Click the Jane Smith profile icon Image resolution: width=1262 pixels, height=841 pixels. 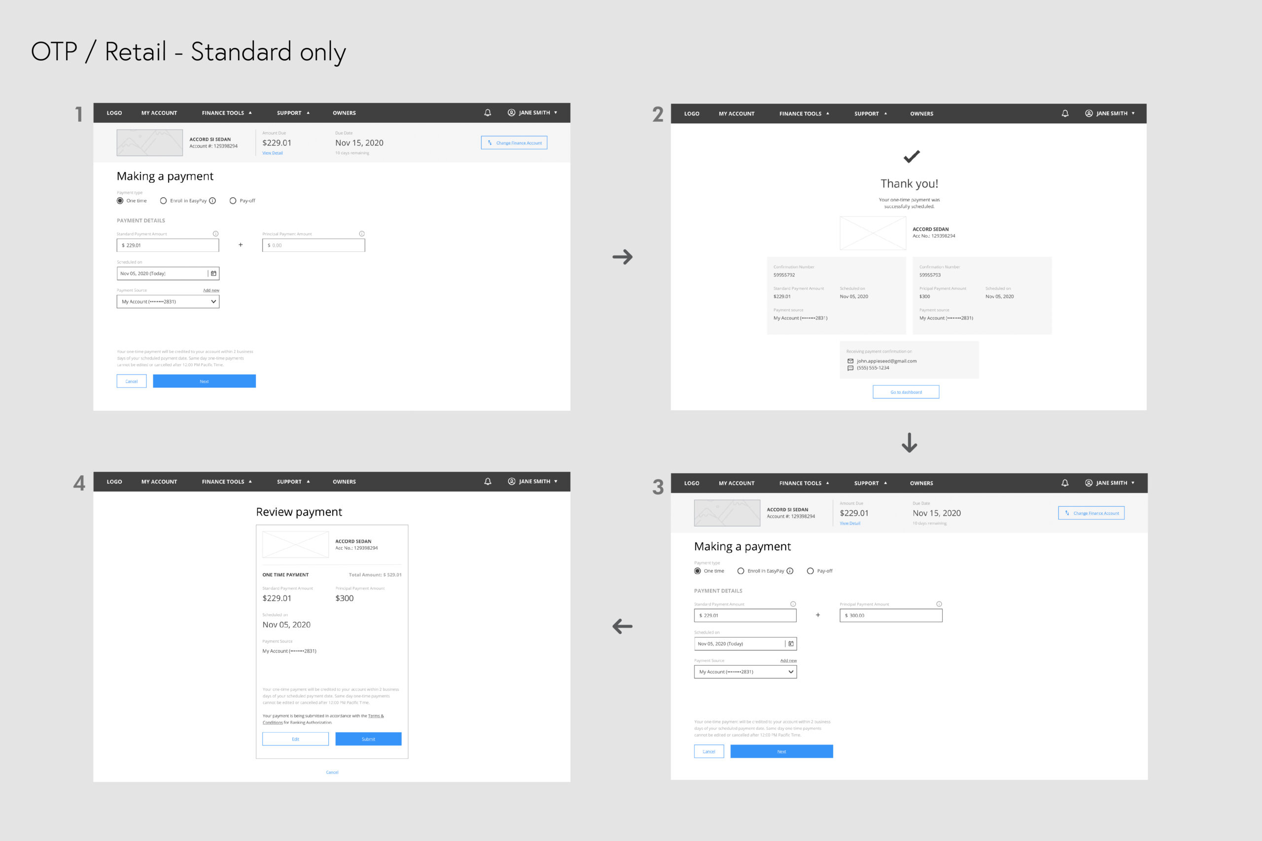pyautogui.click(x=509, y=113)
